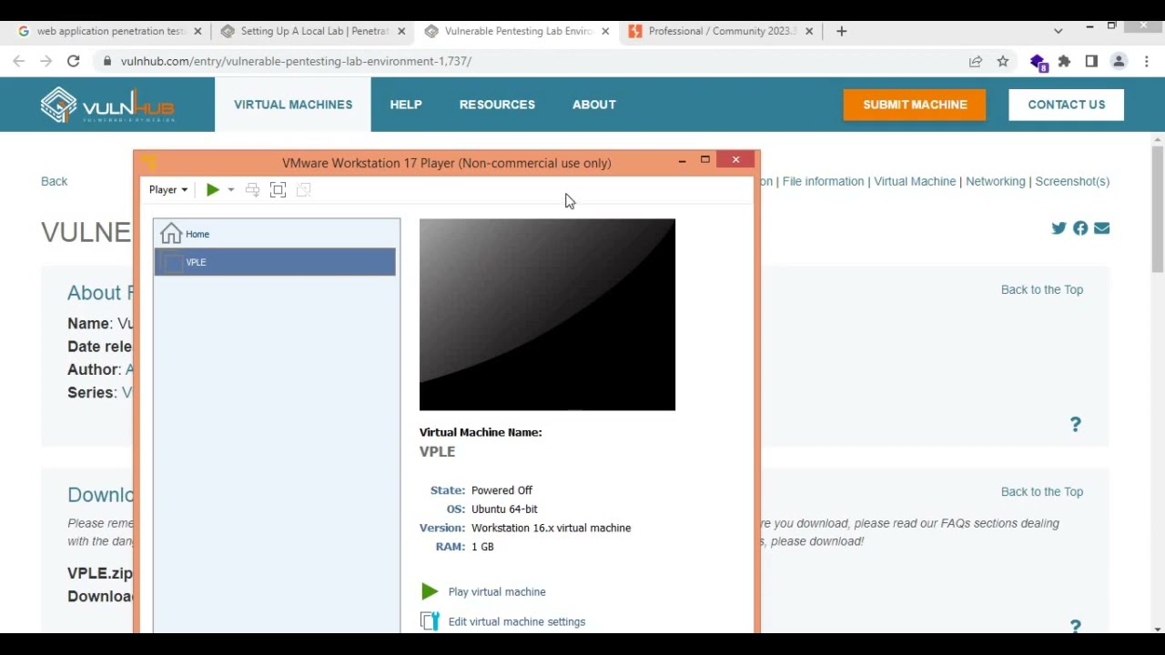
Task: Close the Vulnerable Pentesting Lab Environment tab
Action: (x=605, y=31)
